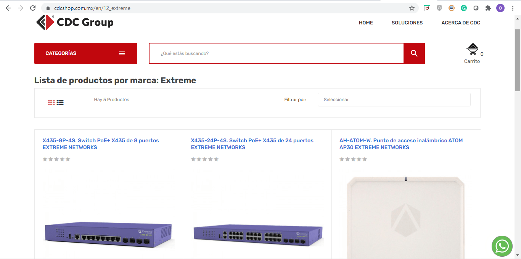This screenshot has height=259, width=521.
Task: Click the red magnifier search button
Action: tap(414, 53)
